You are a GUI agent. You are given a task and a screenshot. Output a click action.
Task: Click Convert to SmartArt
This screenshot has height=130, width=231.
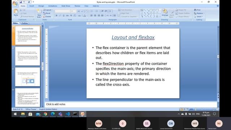pos(128,17)
